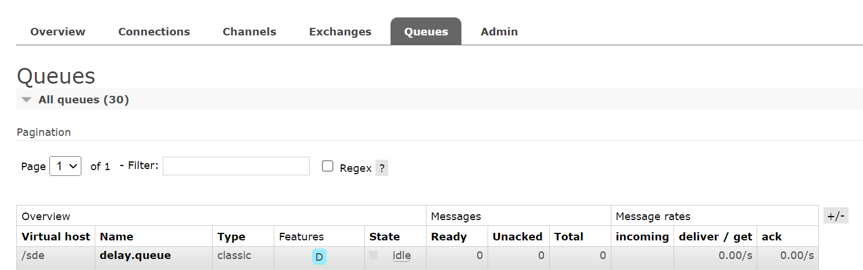Open the Connections tab
Screen dimensions: 863x270
pos(154,31)
